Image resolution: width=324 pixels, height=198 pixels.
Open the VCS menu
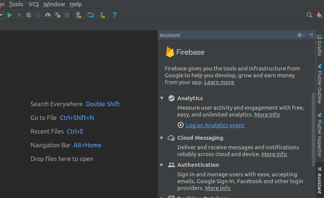click(x=34, y=4)
